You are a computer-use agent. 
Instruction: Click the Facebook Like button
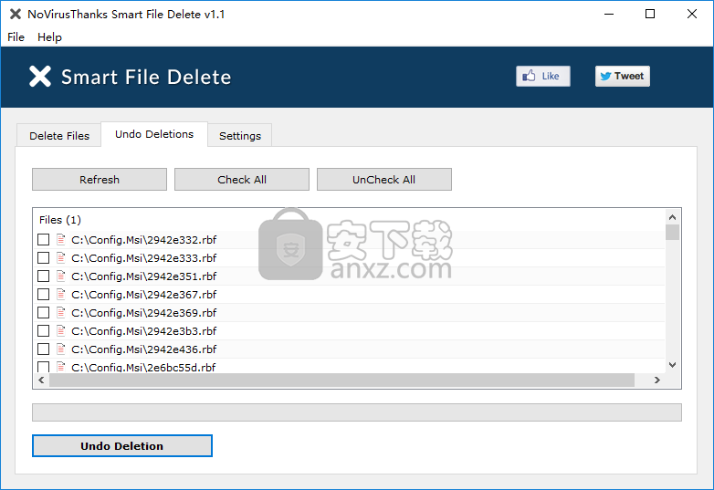542,76
